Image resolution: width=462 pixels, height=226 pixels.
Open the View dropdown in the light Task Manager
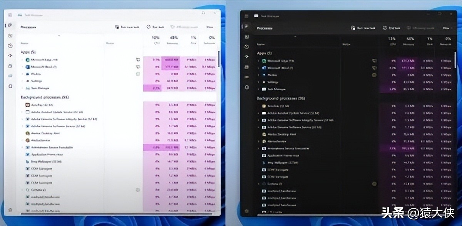[x=210, y=27]
